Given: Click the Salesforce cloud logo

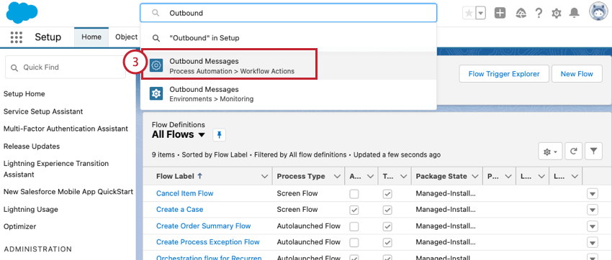Looking at the screenshot, I should 22,12.
